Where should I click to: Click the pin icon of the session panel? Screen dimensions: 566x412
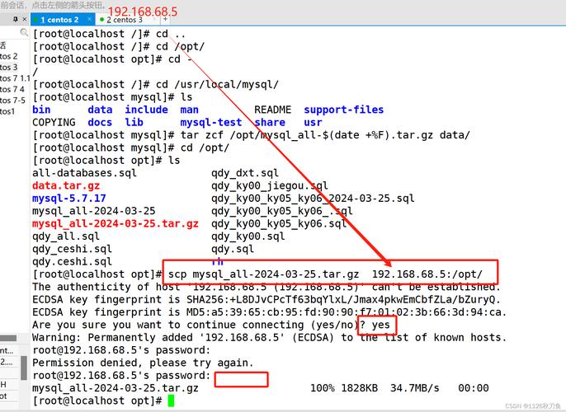tap(15, 19)
